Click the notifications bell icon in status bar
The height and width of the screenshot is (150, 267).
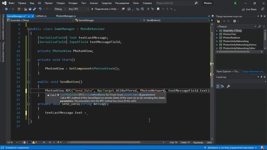[262, 147]
